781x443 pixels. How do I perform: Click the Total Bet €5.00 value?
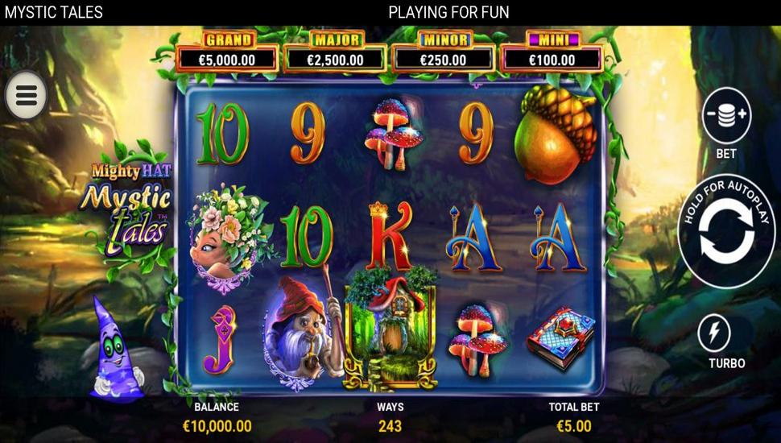574,427
